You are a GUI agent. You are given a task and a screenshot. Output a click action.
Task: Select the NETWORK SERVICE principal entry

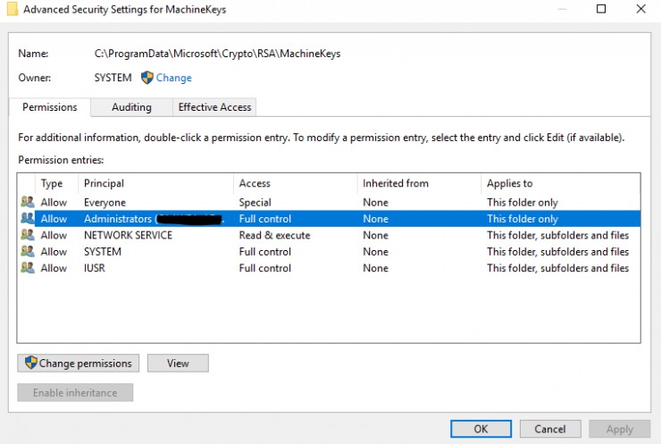click(x=128, y=235)
